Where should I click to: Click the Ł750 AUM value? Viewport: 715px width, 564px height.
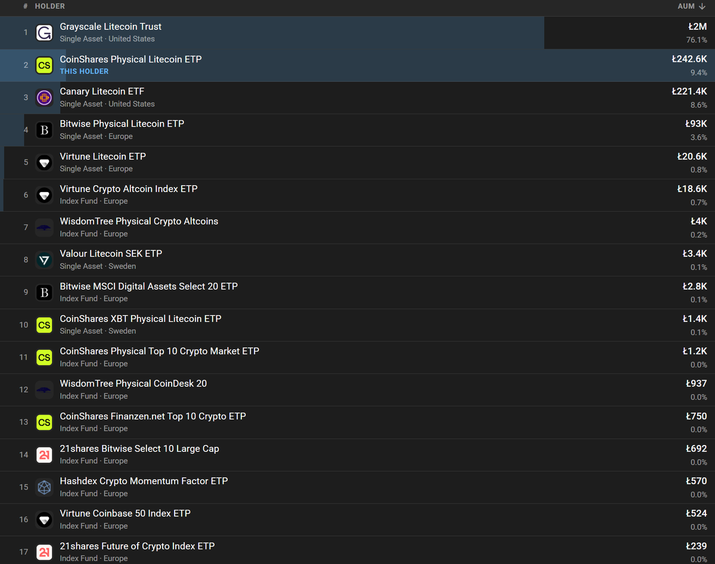[697, 416]
